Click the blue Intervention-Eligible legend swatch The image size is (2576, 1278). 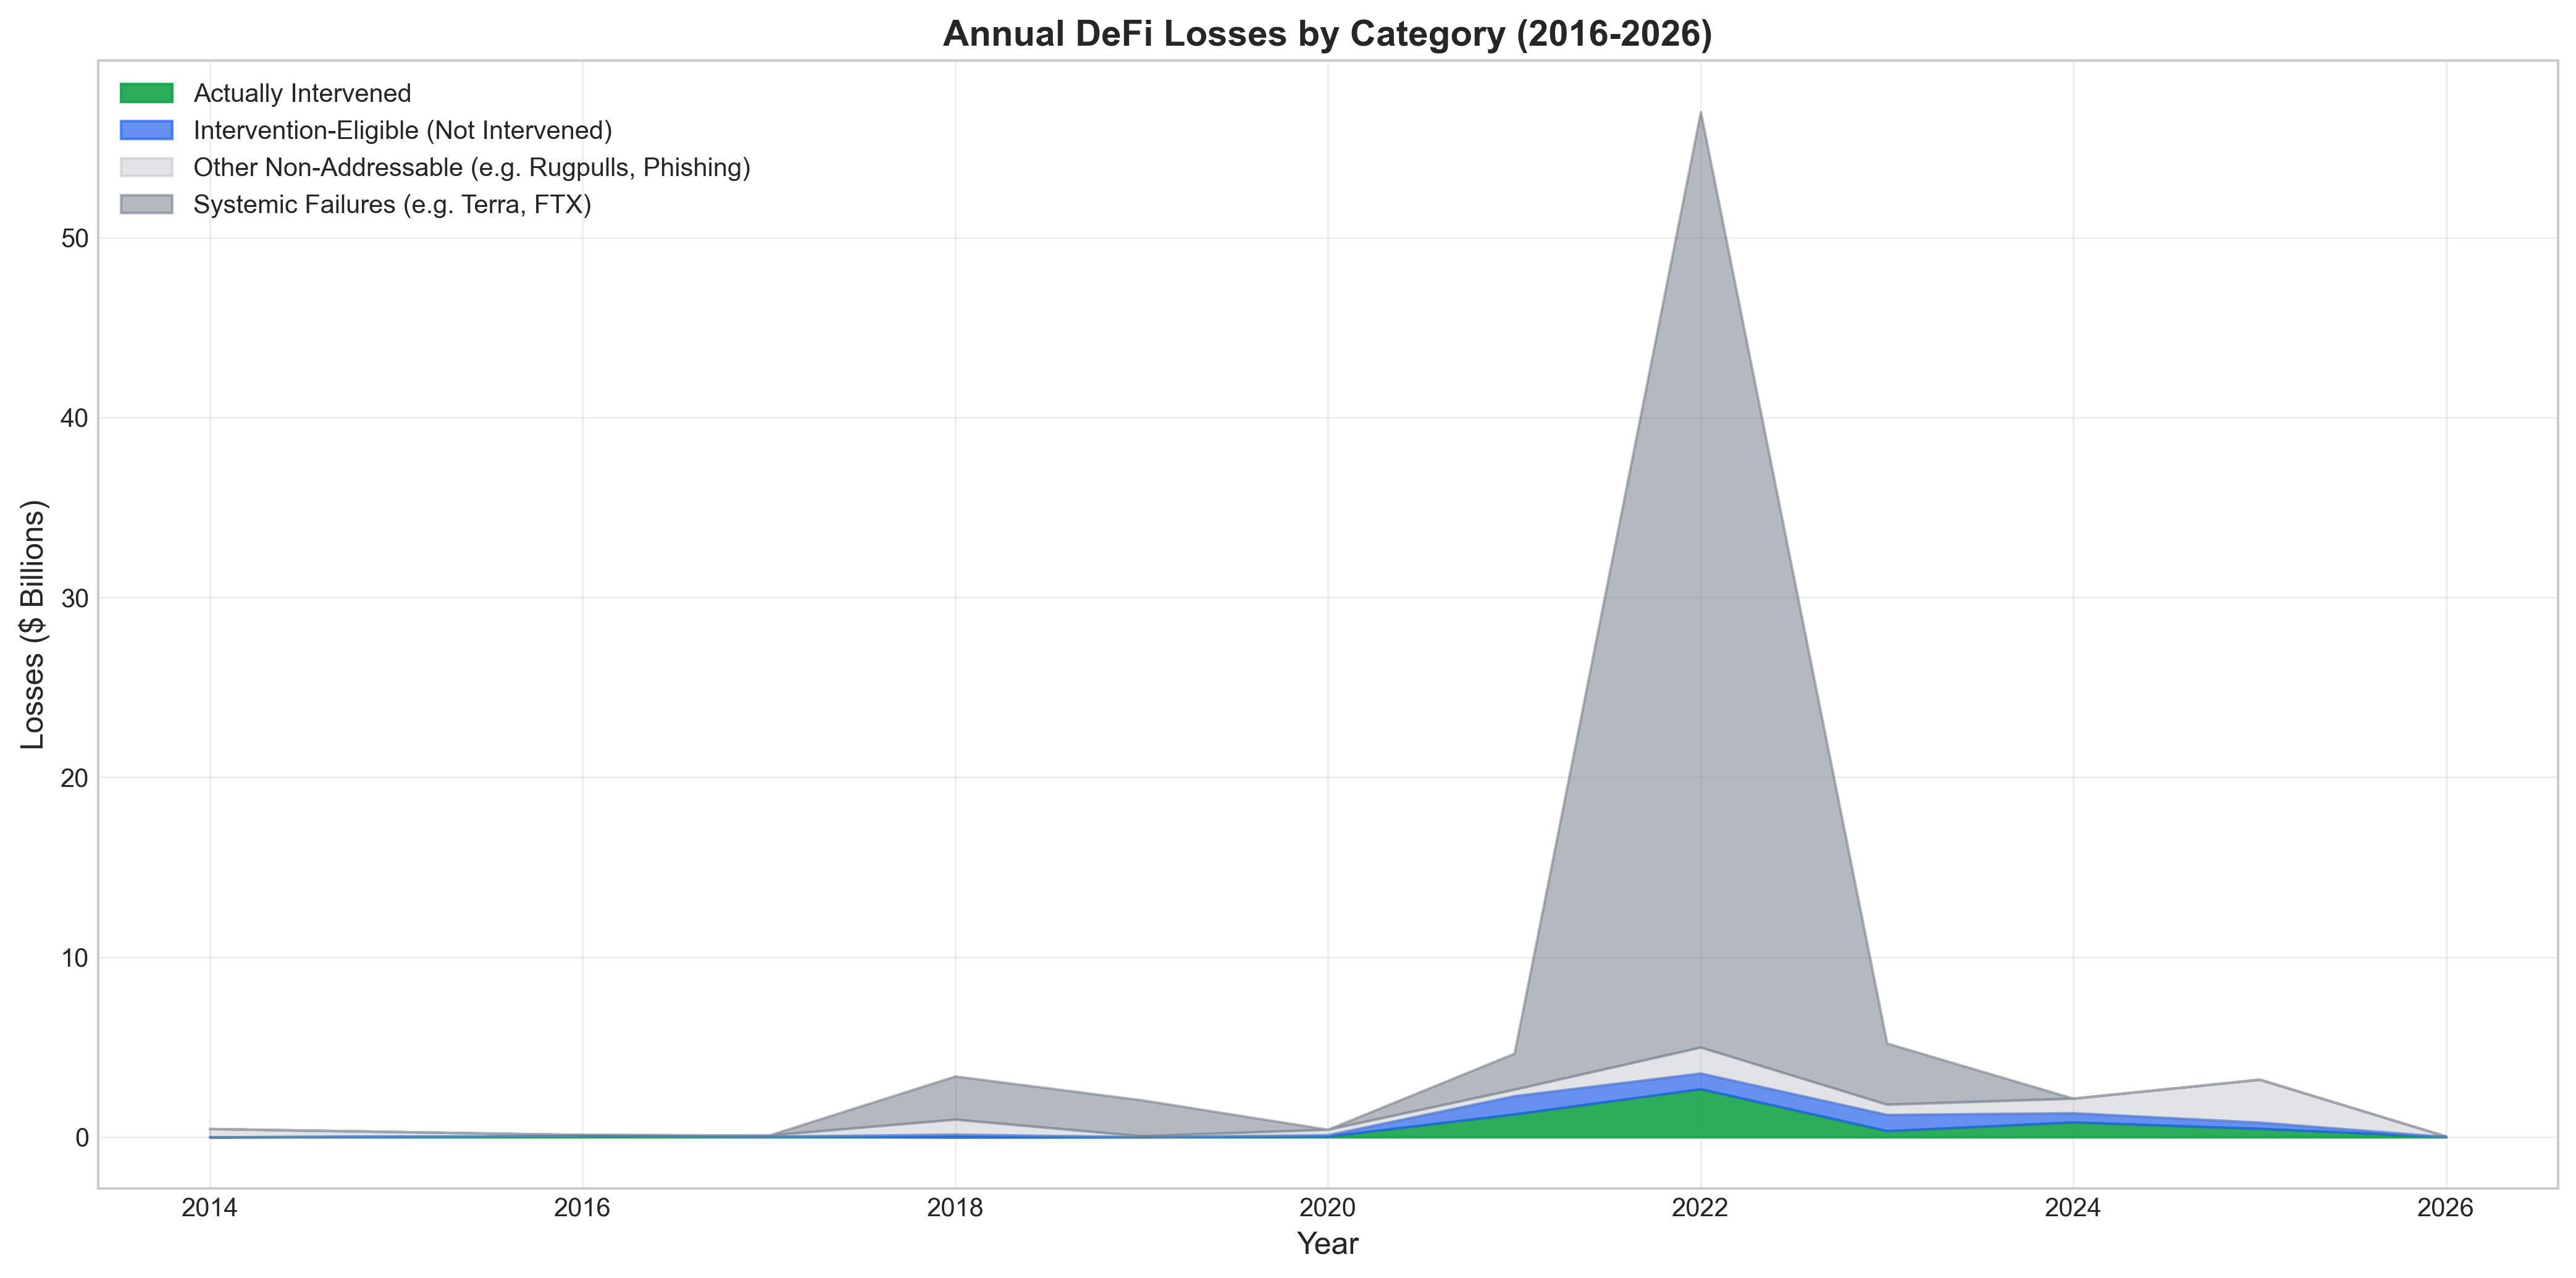pos(146,130)
